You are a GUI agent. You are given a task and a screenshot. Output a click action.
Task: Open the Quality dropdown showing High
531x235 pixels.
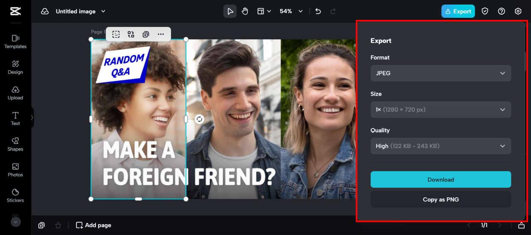pyautogui.click(x=440, y=146)
